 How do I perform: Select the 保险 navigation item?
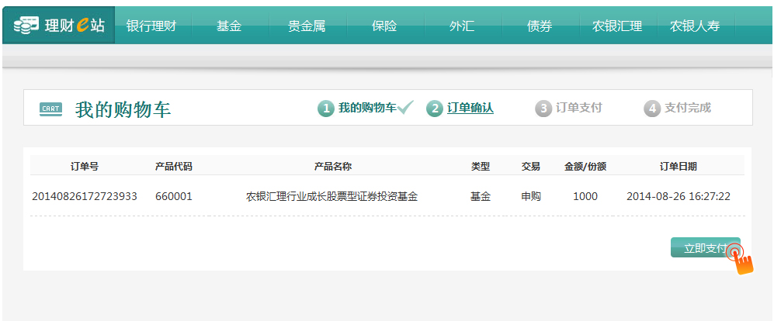(x=384, y=26)
